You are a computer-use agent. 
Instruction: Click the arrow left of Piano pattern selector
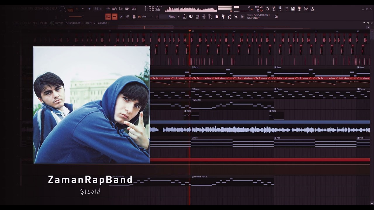(157, 17)
